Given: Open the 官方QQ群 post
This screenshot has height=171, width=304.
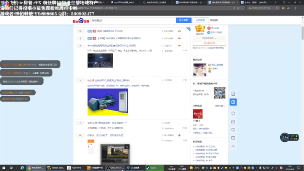Looking at the screenshot, I should [x=107, y=123].
